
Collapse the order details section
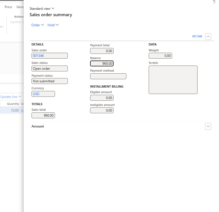coord(208,37)
